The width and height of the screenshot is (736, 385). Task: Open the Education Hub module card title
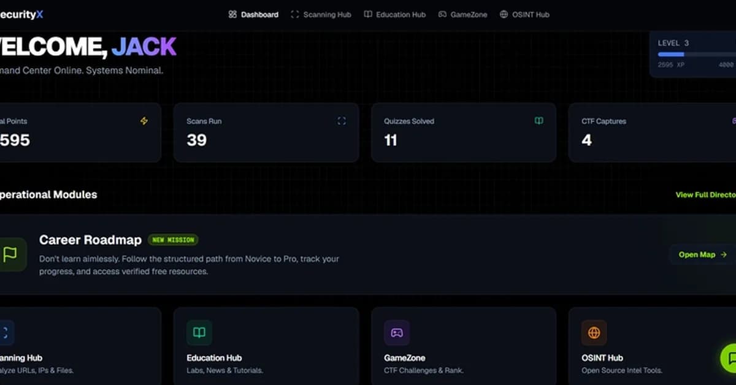click(214, 358)
